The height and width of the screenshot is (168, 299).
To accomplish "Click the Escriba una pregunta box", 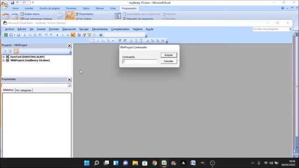I will coord(271,29).
